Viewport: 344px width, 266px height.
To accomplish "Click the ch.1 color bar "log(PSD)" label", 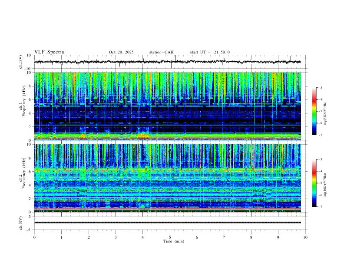I will coord(325,113).
